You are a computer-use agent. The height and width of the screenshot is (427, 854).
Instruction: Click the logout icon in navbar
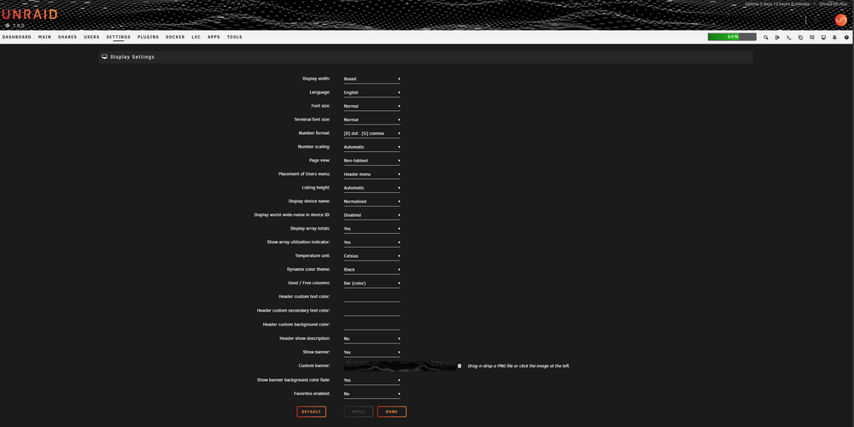(777, 37)
